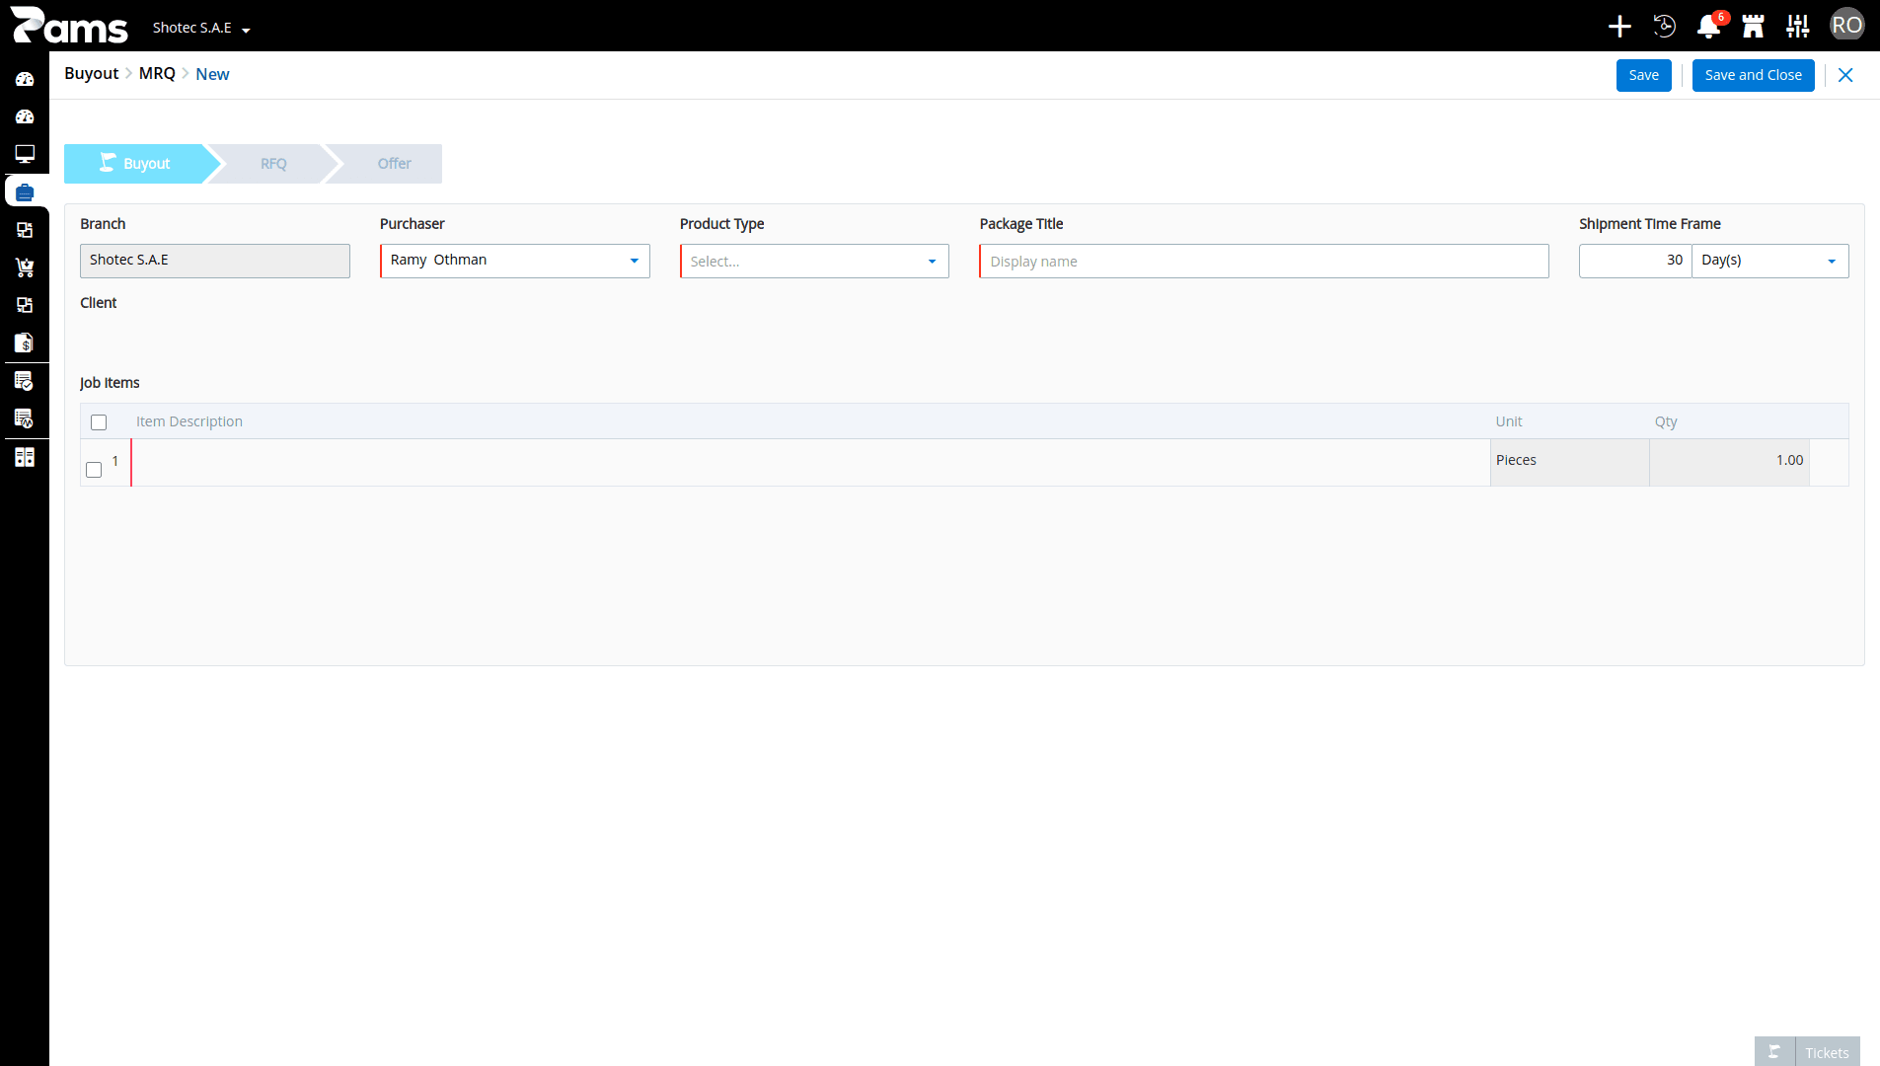Click the Save button
The image size is (1880, 1066).
tap(1644, 75)
